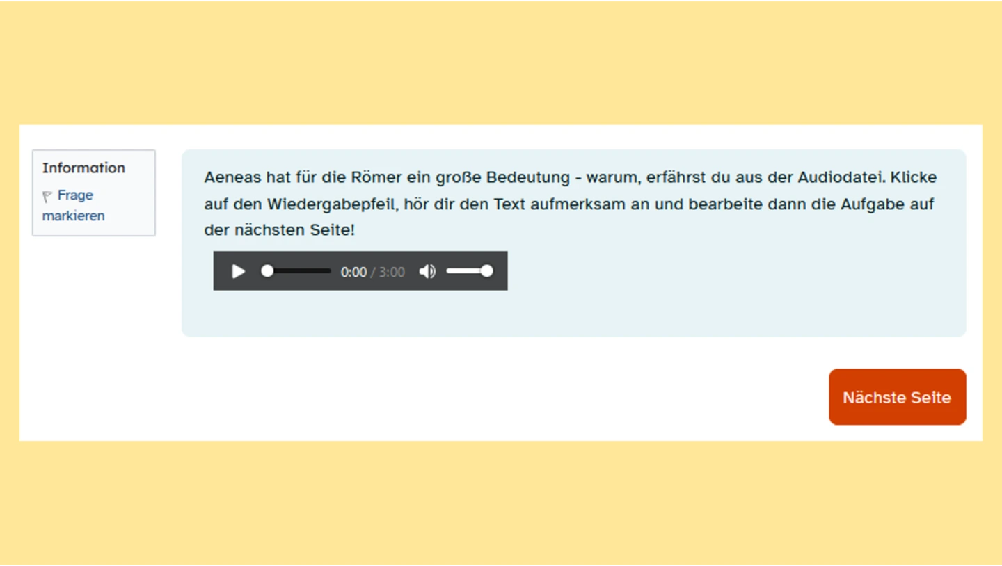Image resolution: width=1002 pixels, height=566 pixels.
Task: Click the audio seek bar handle
Action: pyautogui.click(x=267, y=271)
